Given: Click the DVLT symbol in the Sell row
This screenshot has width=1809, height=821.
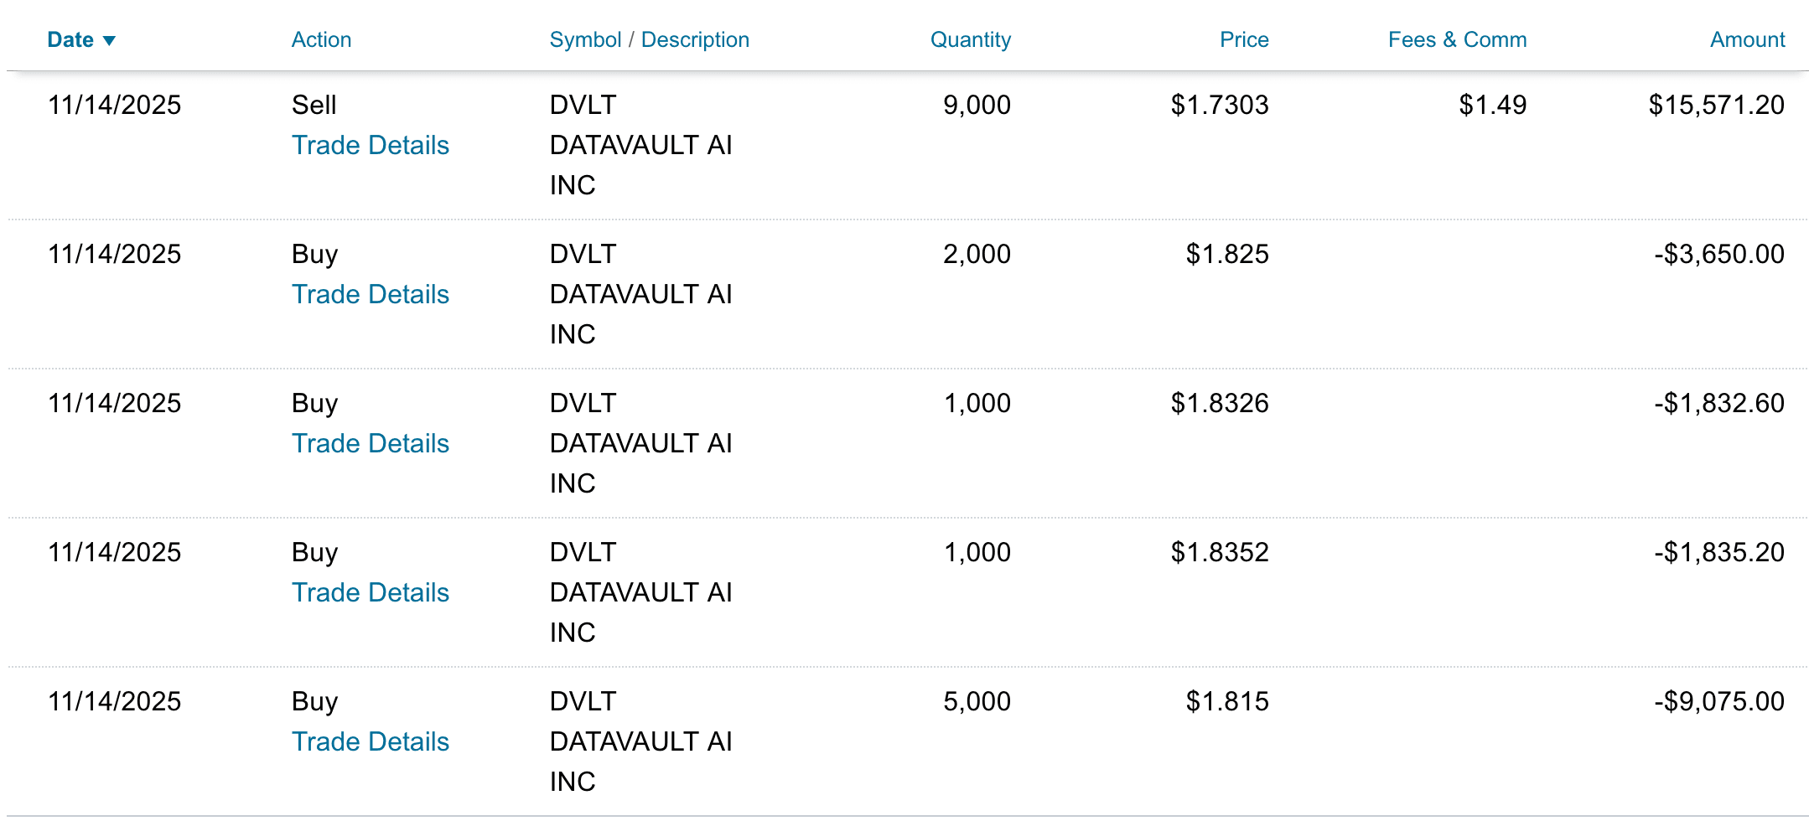Looking at the screenshot, I should (583, 106).
